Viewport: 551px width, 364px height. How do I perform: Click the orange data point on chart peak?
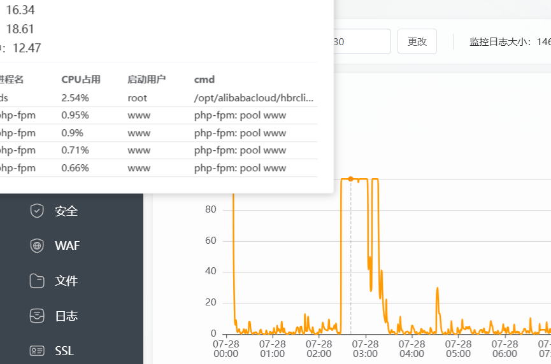coord(350,179)
